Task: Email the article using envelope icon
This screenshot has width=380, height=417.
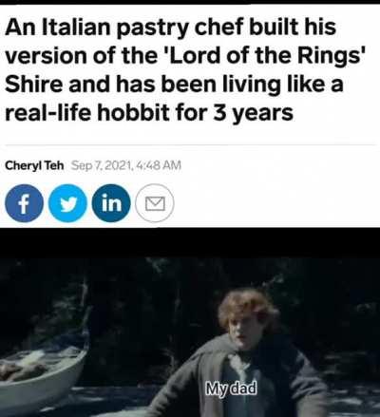Action: pyautogui.click(x=155, y=203)
